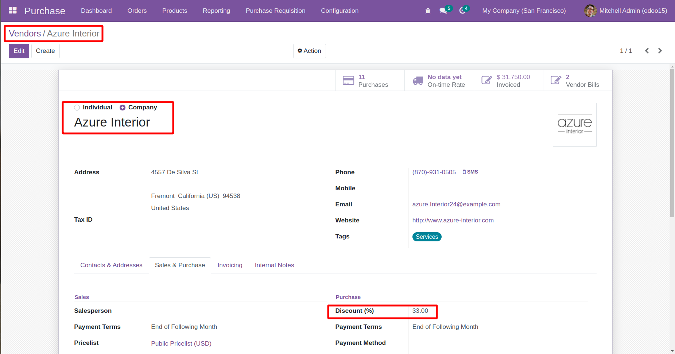Click the vertical scrollbar
The width and height of the screenshot is (675, 354).
pyautogui.click(x=672, y=143)
